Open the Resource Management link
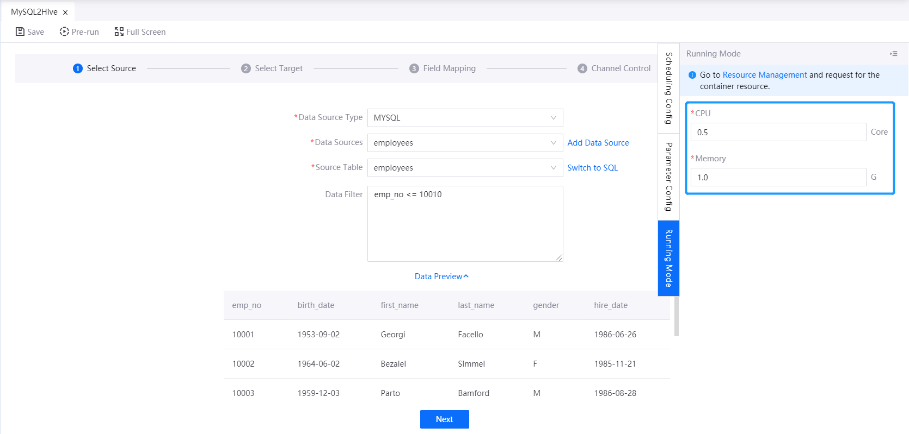Screen dimensions: 909x434 tap(765, 75)
